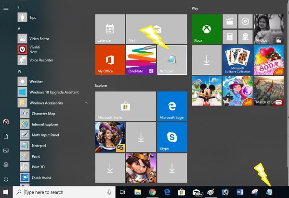Click the Word icon on the taskbar

(x=240, y=192)
